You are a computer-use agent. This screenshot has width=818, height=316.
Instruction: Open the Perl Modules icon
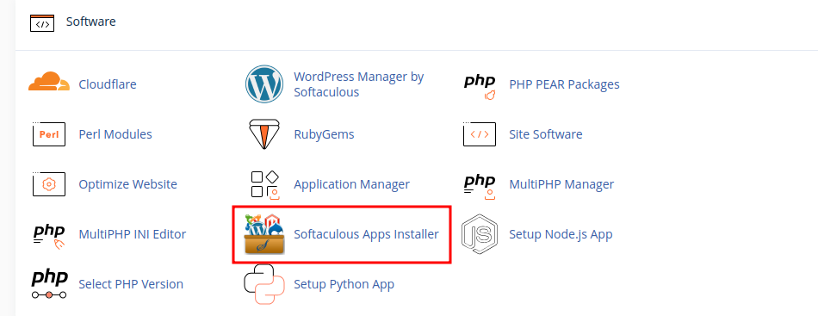click(49, 134)
